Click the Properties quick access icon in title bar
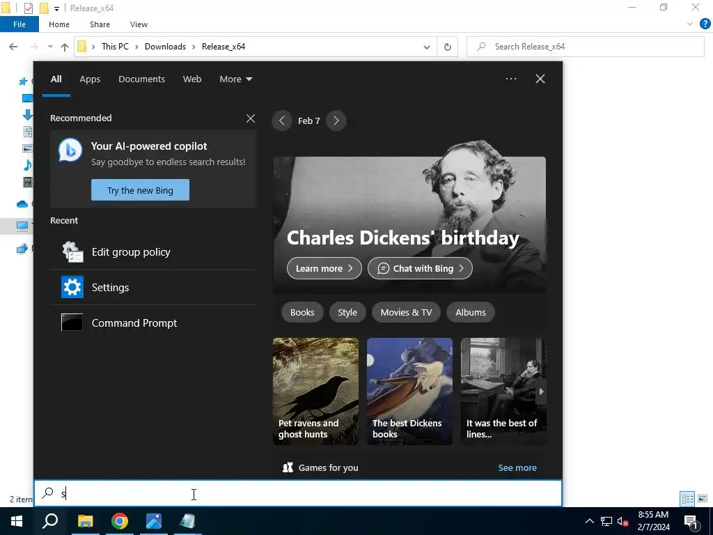Viewport: 713px width, 535px height. tap(28, 8)
